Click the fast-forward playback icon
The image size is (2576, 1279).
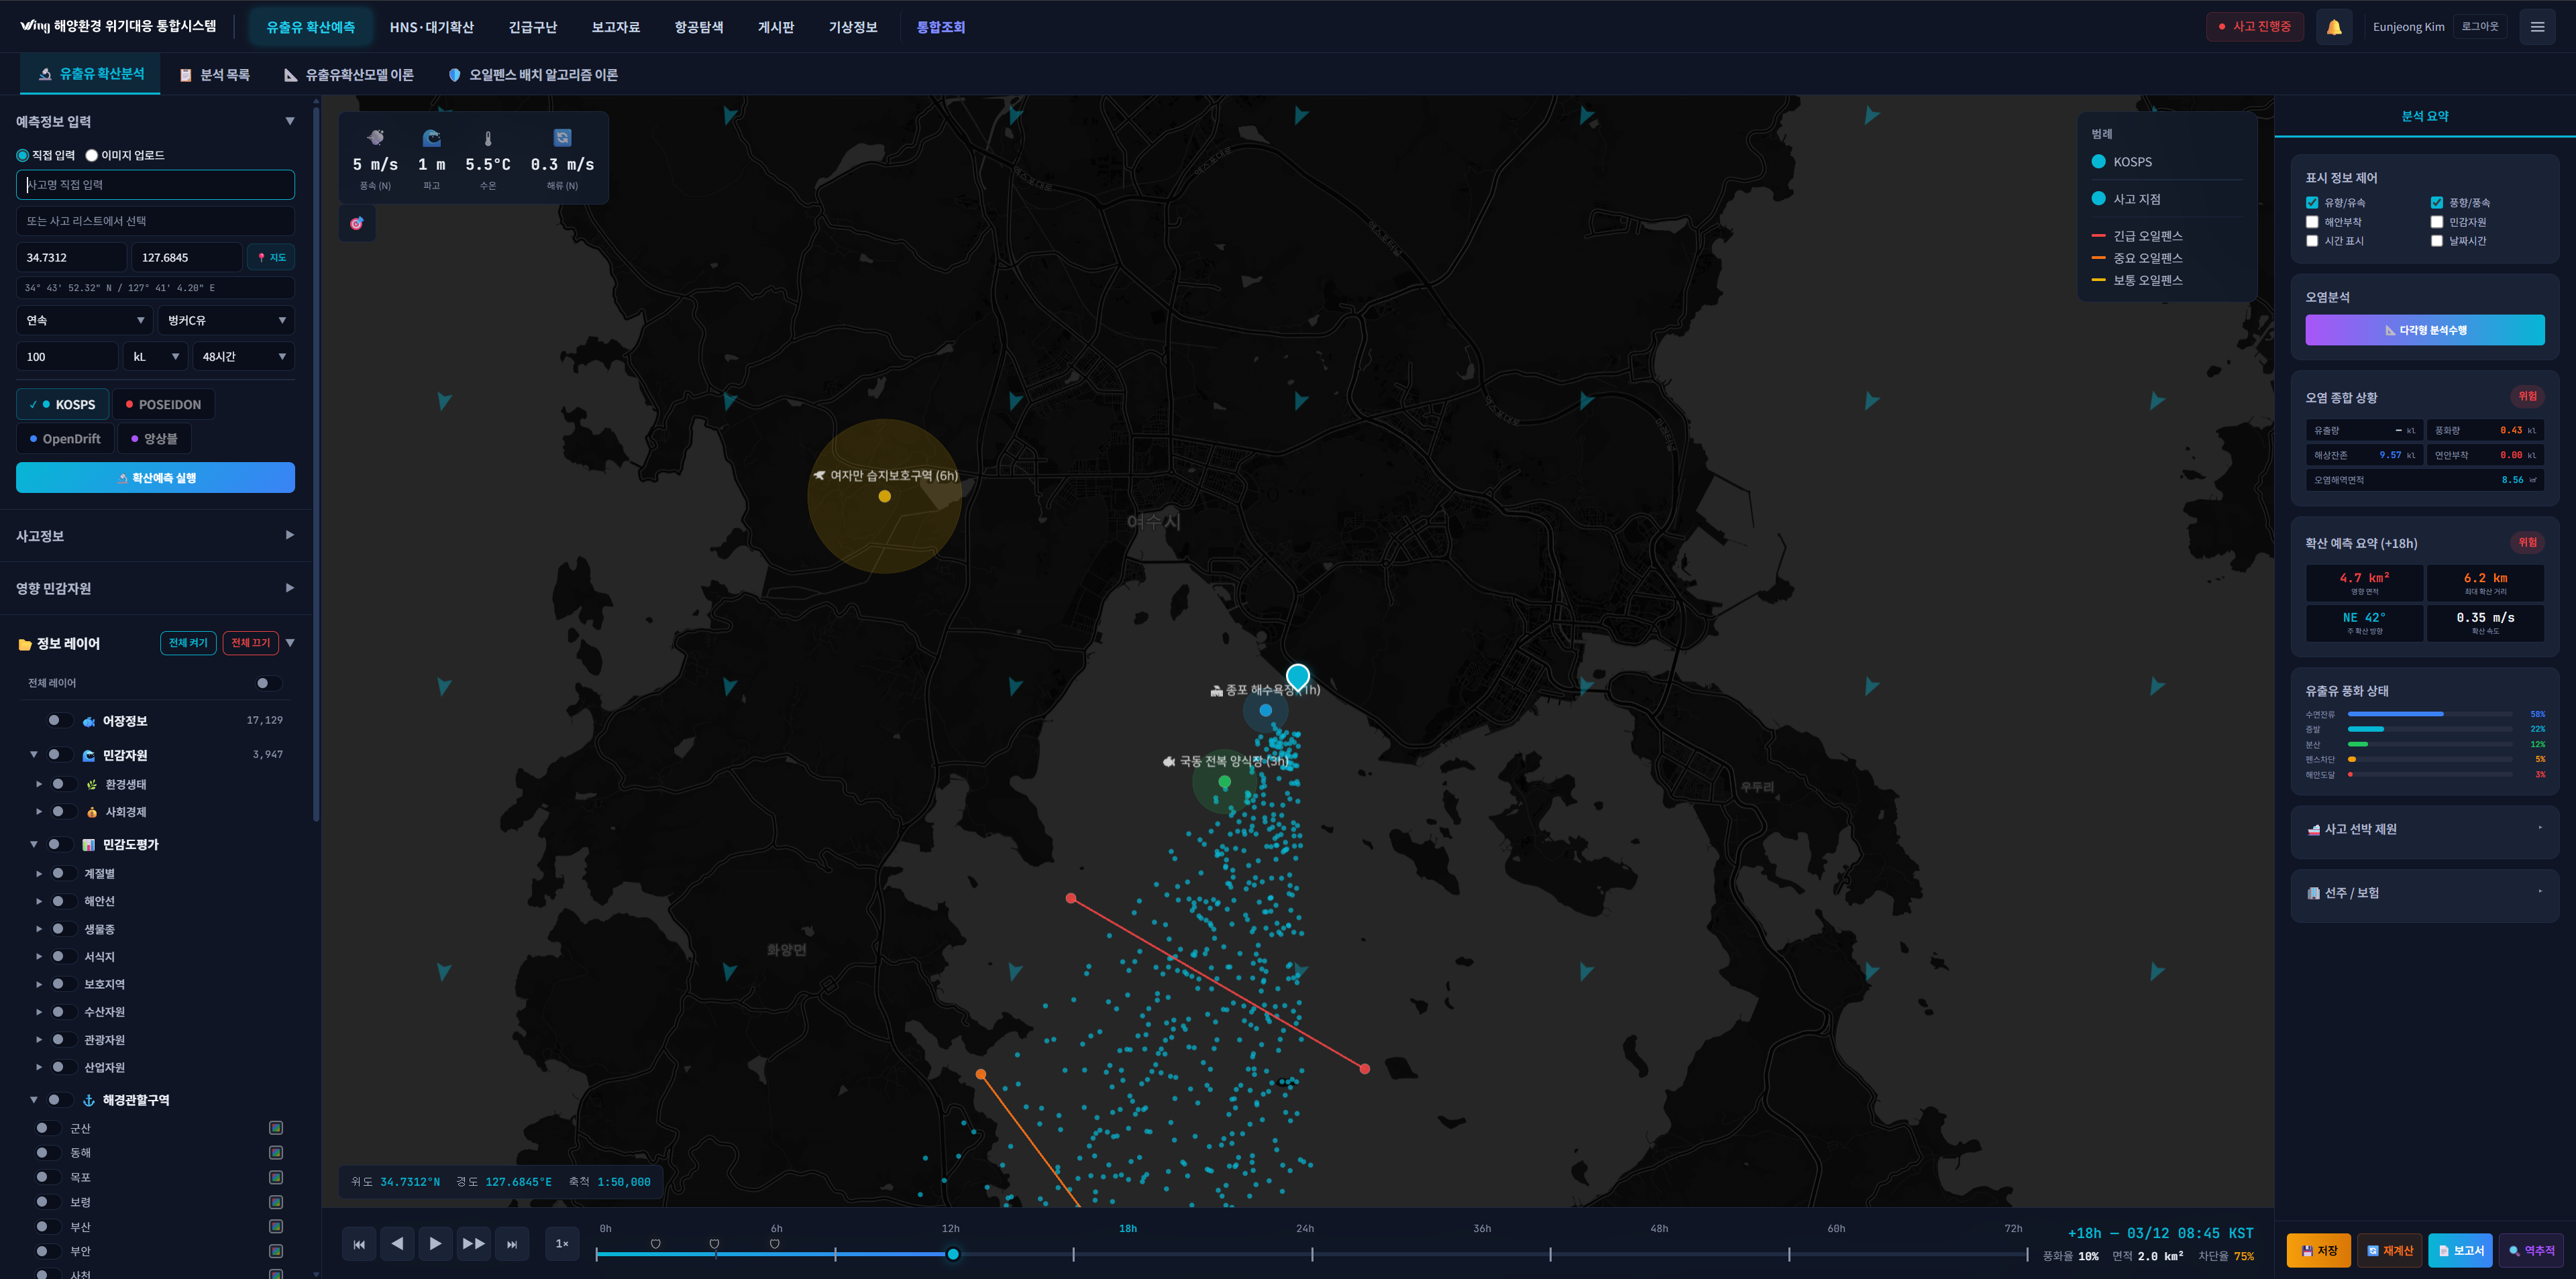pos(473,1243)
